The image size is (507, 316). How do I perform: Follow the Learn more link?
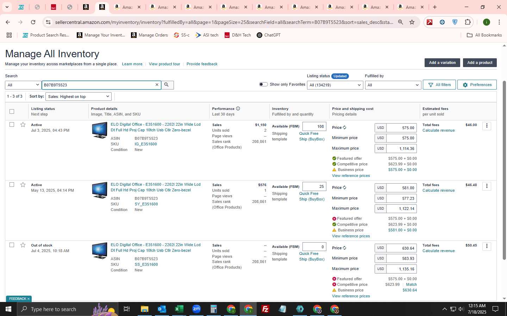coord(132,64)
